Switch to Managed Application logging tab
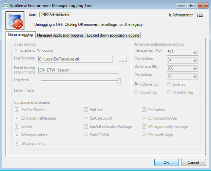The height and width of the screenshot is (171, 211). coord(60,35)
